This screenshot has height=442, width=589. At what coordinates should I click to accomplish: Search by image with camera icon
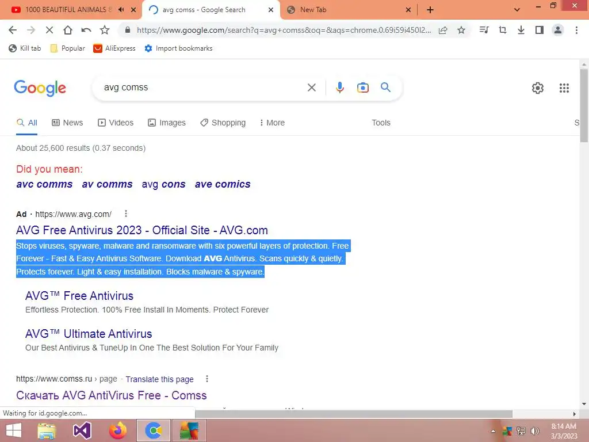362,87
